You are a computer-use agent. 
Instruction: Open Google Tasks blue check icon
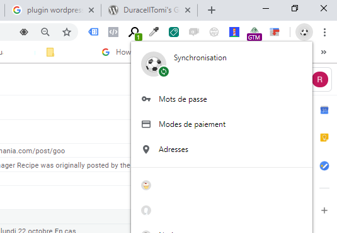tap(324, 166)
